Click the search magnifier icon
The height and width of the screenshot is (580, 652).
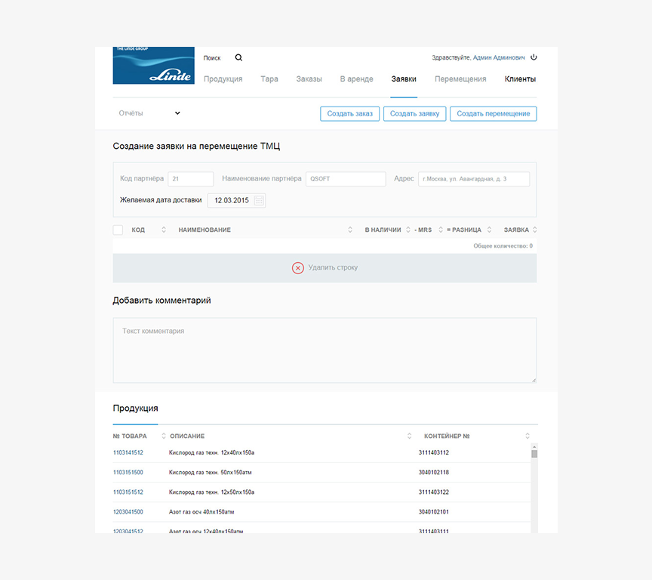(238, 57)
